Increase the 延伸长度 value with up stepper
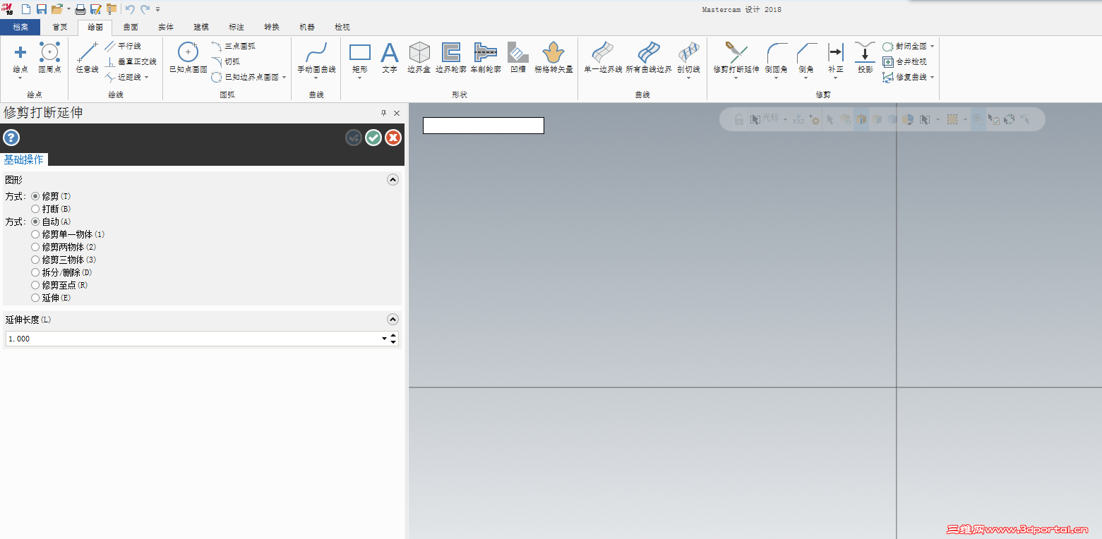 [393, 335]
